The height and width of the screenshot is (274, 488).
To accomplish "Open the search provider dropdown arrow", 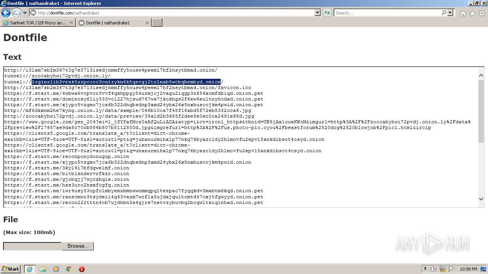I will click(x=450, y=13).
